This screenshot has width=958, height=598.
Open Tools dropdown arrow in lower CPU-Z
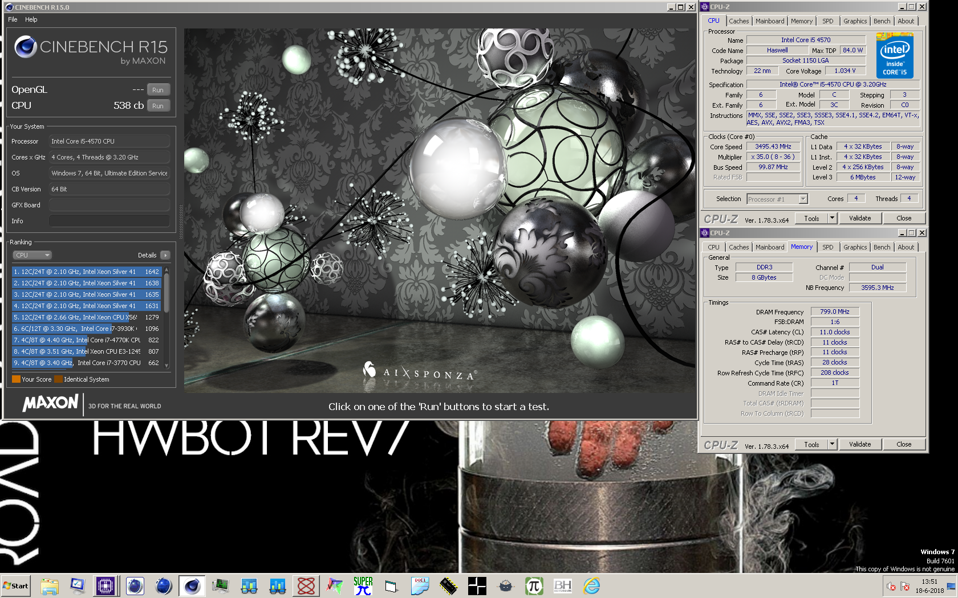[832, 444]
